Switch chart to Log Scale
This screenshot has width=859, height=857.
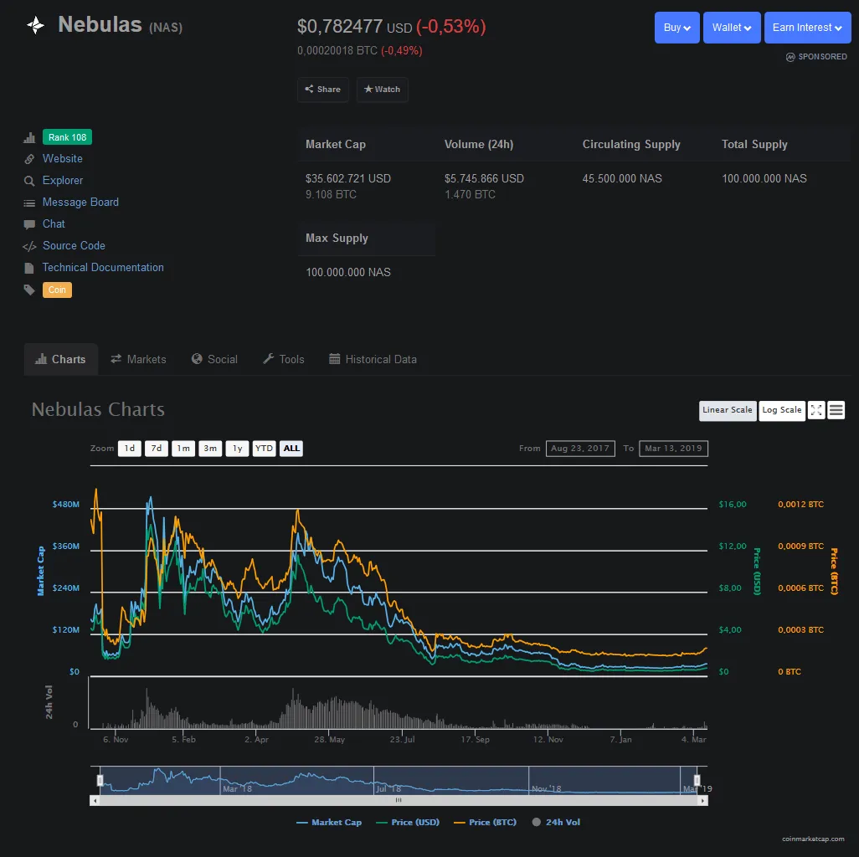point(782,410)
